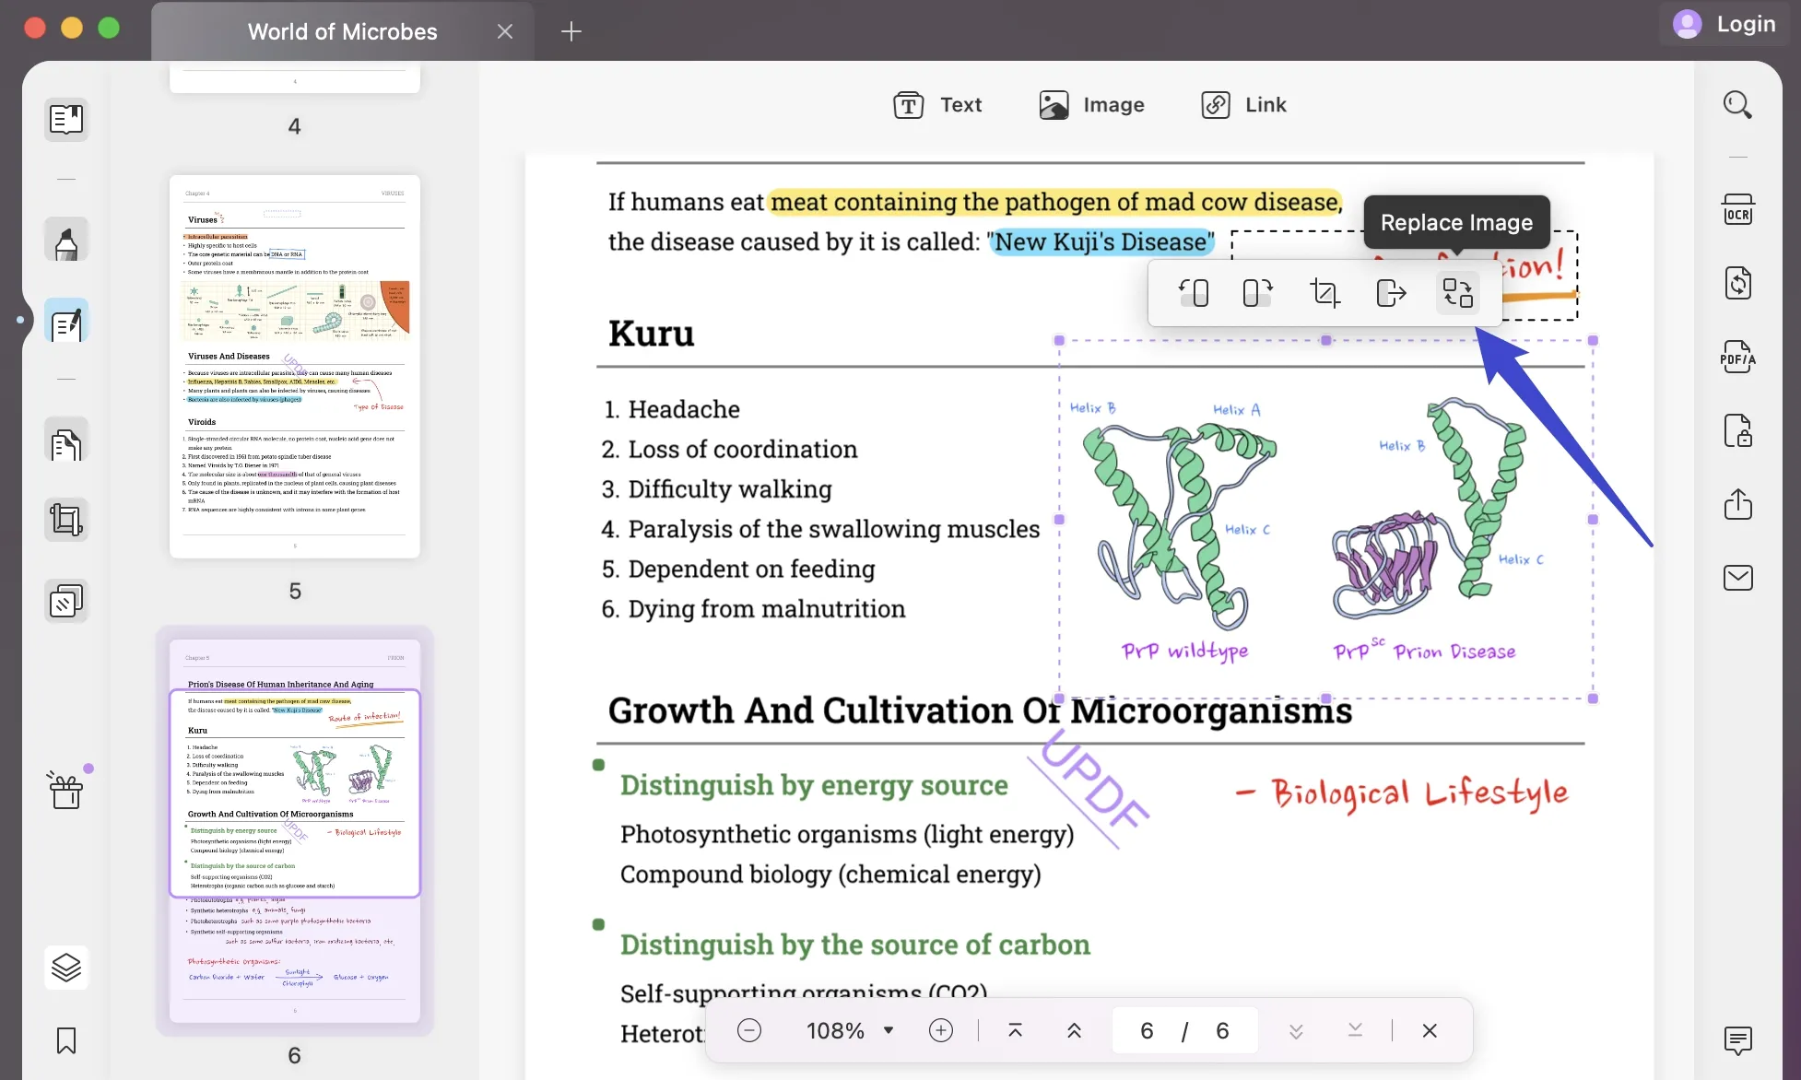1801x1080 pixels.
Task: Select the Image tool in toolbar
Action: pos(1090,104)
